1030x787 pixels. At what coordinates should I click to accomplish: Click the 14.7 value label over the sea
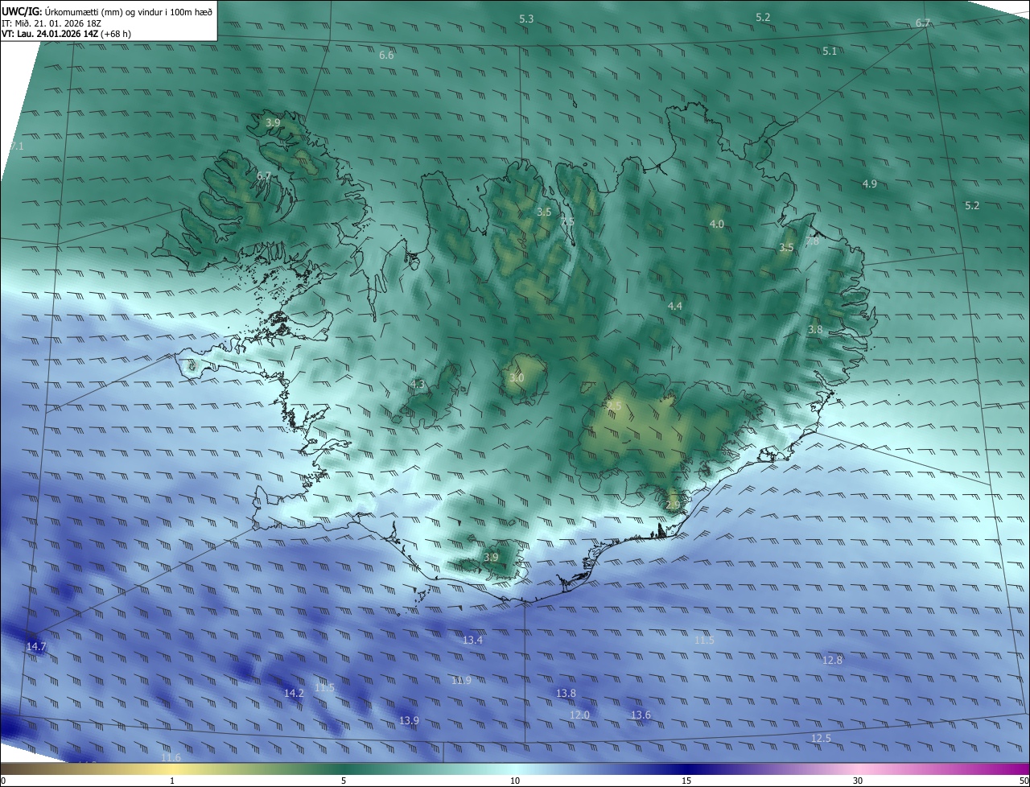36,647
